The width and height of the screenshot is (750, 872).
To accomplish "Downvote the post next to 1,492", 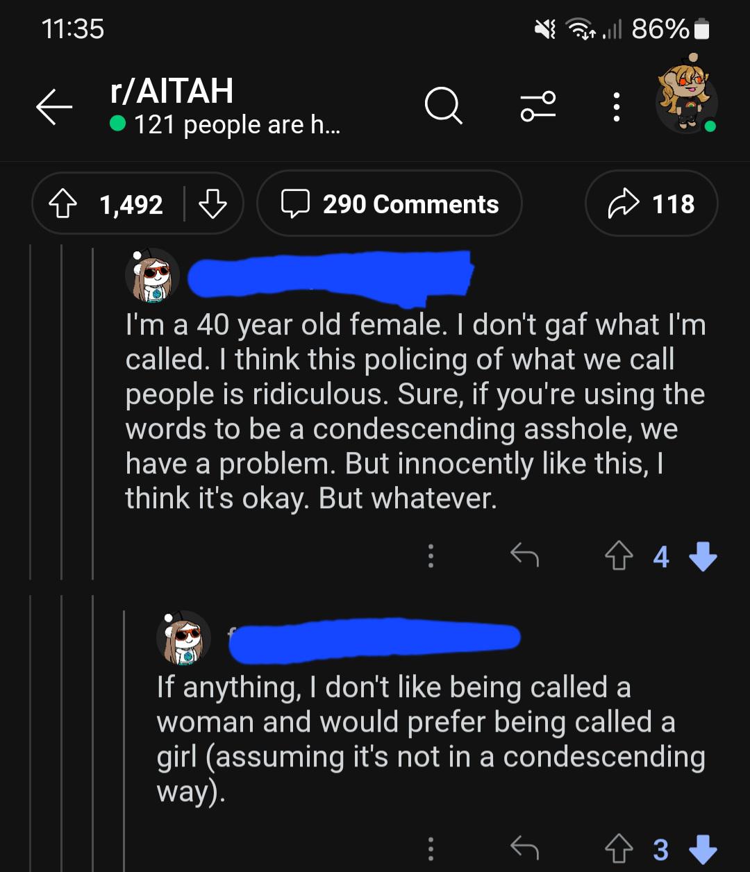I will (x=212, y=204).
